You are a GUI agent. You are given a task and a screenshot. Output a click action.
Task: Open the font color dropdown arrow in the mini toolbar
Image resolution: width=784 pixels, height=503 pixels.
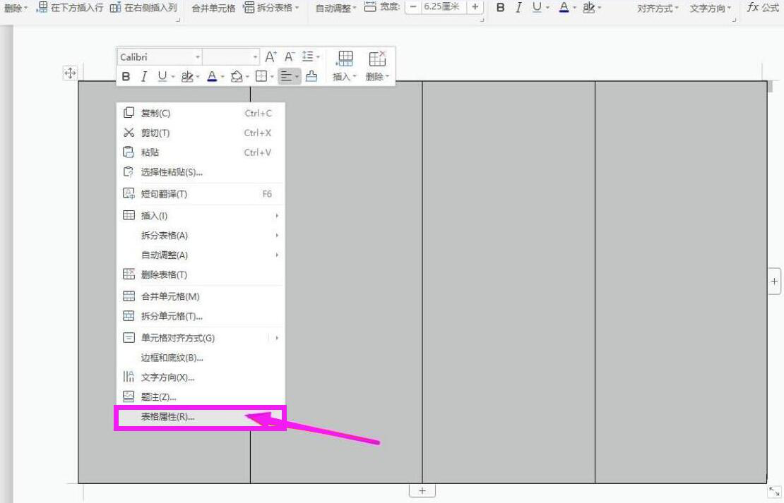(222, 77)
